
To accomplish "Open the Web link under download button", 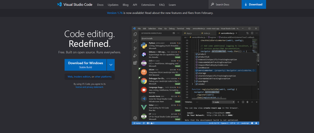I will [70, 77].
